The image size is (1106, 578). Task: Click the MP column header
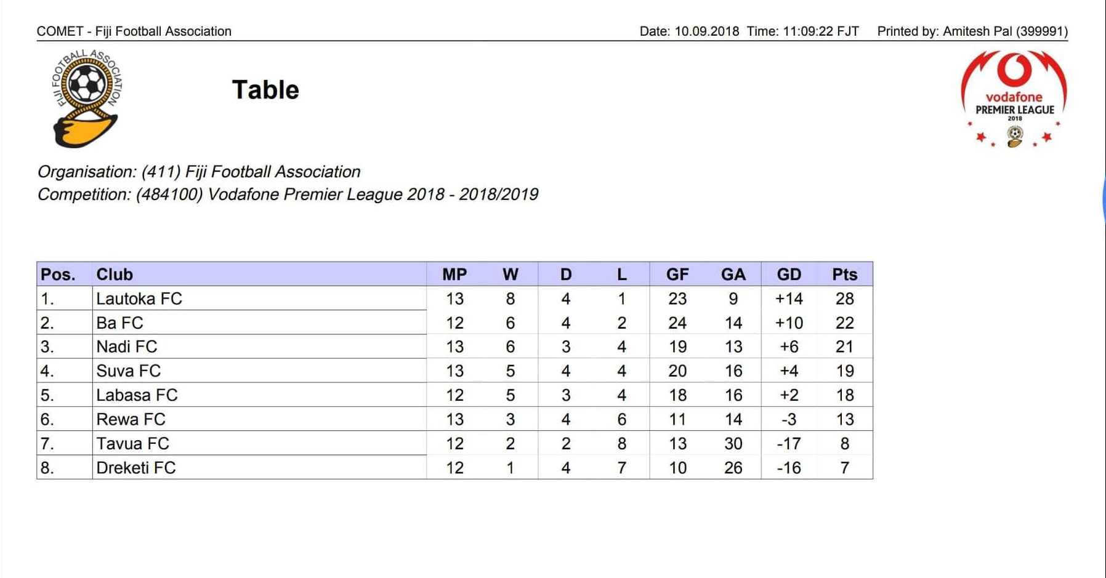454,275
